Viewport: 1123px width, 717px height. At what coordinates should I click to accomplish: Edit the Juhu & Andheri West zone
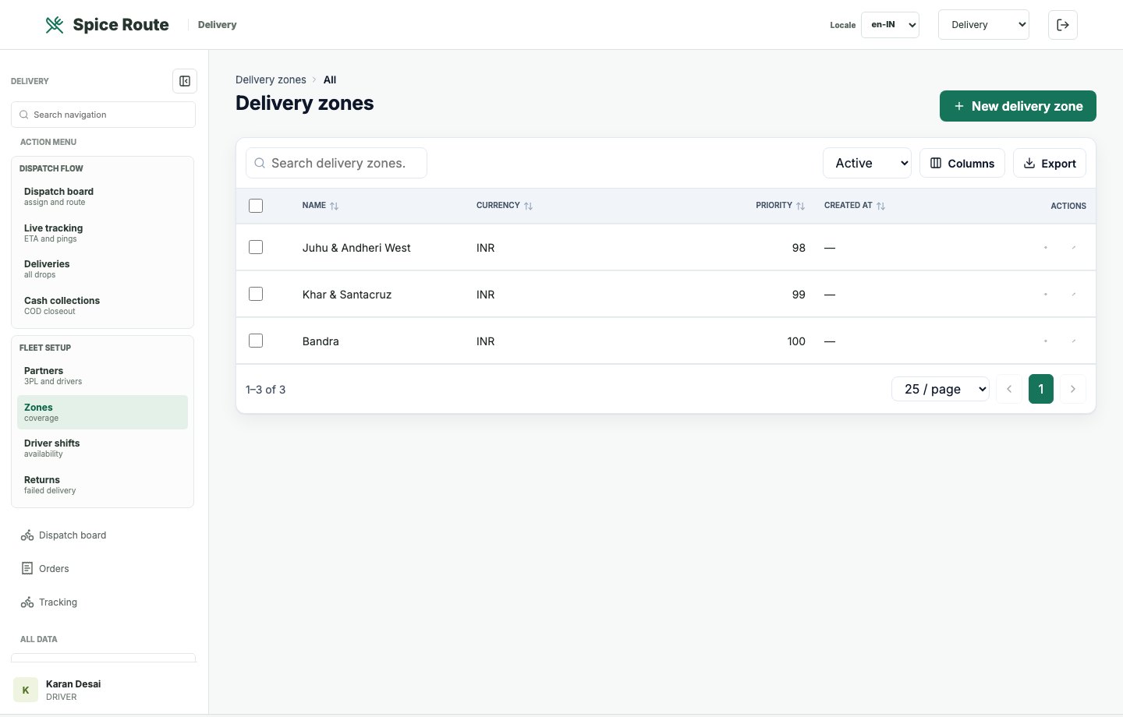click(1074, 248)
